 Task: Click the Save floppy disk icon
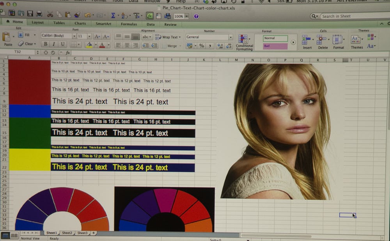point(30,13)
